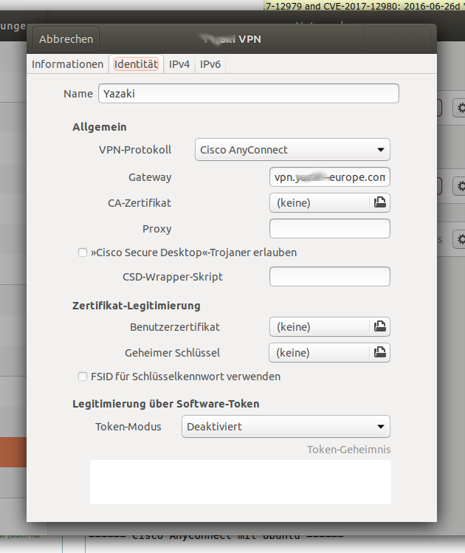Click the topmost gear icon behind the dialog
The height and width of the screenshot is (553, 465).
pos(461,109)
